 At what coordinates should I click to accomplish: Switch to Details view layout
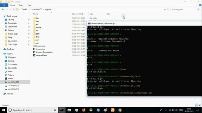pyautogui.click(x=196, y=105)
